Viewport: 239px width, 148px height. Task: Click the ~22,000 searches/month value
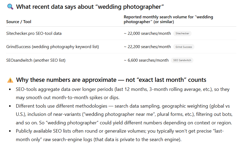pyautogui.click(x=147, y=33)
